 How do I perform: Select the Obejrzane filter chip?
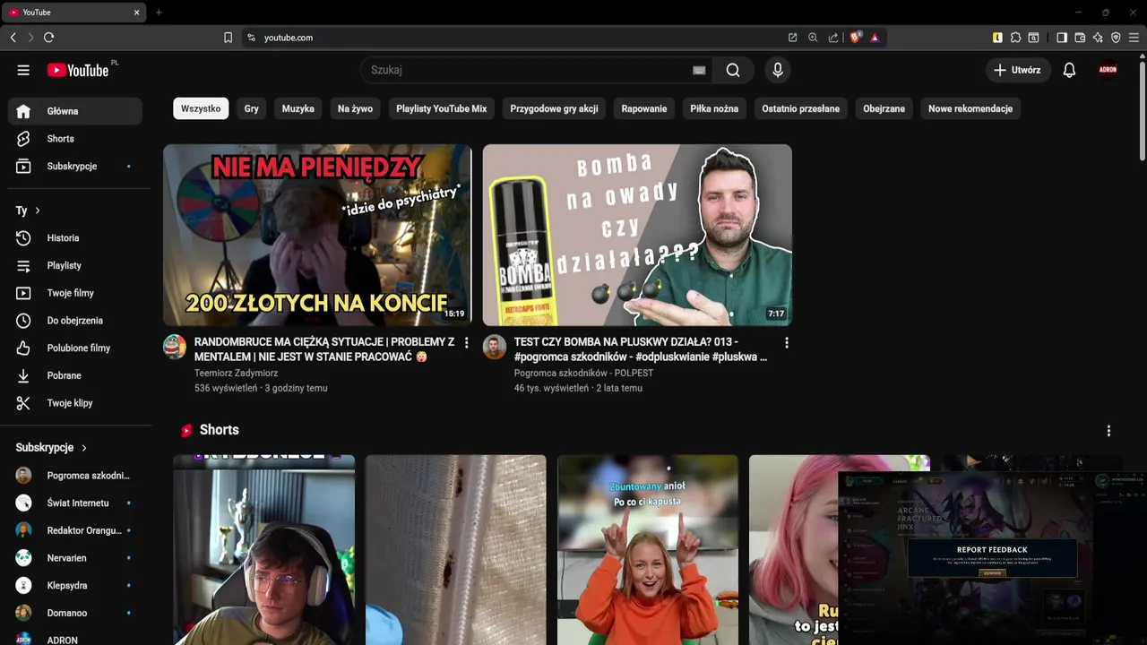click(884, 108)
